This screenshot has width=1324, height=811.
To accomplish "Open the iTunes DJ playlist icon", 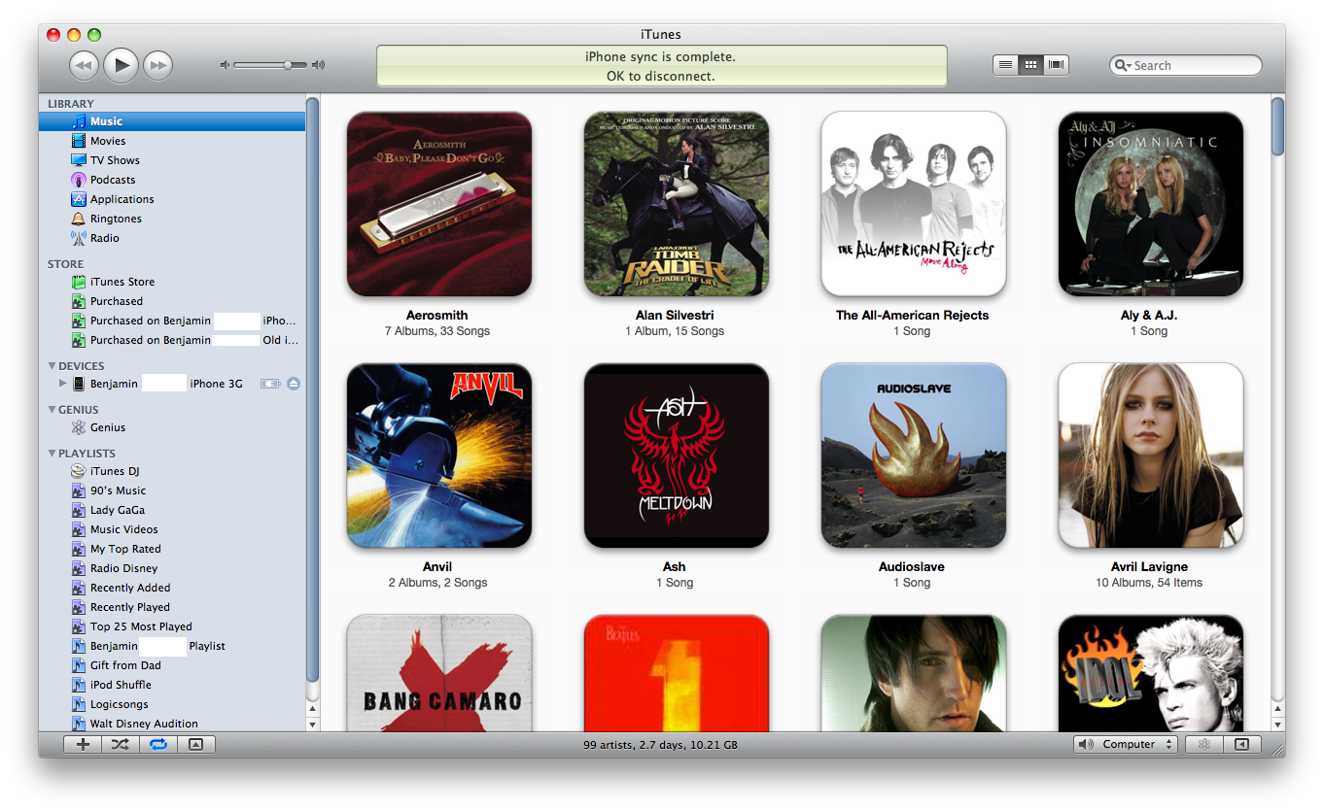I will [x=79, y=471].
